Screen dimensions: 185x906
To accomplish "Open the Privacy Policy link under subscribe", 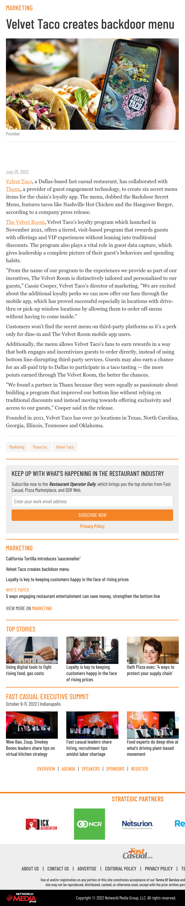I will click(92, 526).
